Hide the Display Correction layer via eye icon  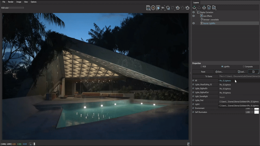point(194,12)
